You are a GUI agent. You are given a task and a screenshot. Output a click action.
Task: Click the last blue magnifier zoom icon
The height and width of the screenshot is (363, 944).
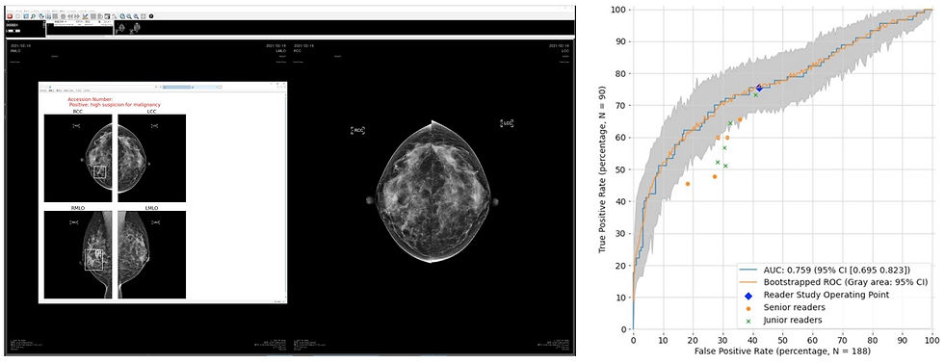click(x=136, y=16)
